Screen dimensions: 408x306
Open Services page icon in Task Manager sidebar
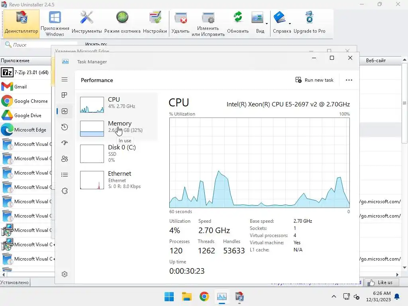[65, 191]
